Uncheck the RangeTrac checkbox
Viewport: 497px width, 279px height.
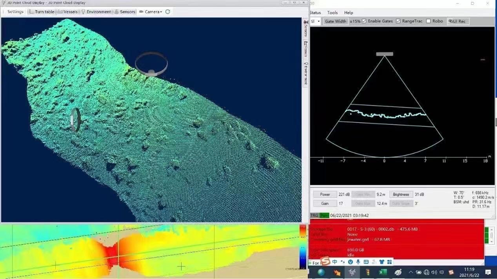tap(398, 21)
